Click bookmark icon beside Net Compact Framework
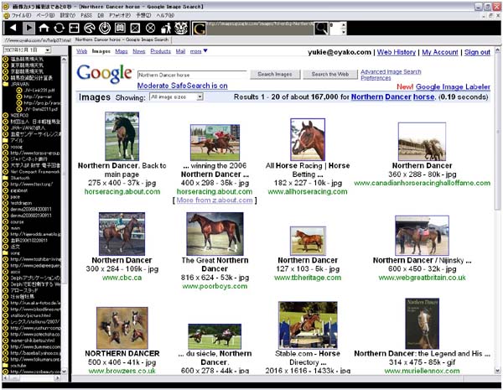This screenshot has height=390, width=503. click(x=6, y=172)
